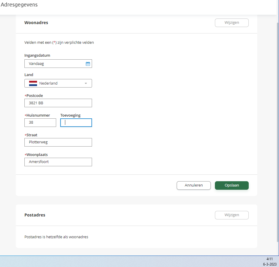The image size is (279, 267).
Task: Click Wijzigen for the Woonadres section
Action: pos(232,23)
